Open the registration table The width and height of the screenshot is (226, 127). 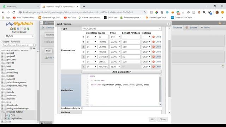pyautogui.click(x=16, y=119)
